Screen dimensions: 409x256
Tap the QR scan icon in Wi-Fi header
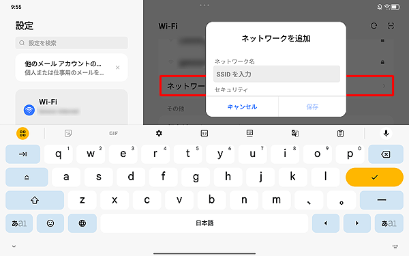(391, 26)
